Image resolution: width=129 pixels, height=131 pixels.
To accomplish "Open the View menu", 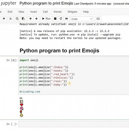I will (21, 12).
